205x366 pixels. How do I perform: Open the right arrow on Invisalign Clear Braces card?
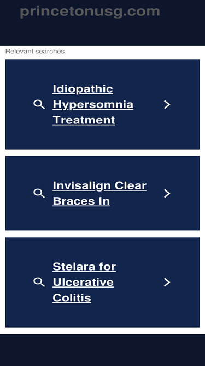167,194
